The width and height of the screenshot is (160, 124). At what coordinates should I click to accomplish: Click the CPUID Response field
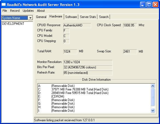coord(77,25)
